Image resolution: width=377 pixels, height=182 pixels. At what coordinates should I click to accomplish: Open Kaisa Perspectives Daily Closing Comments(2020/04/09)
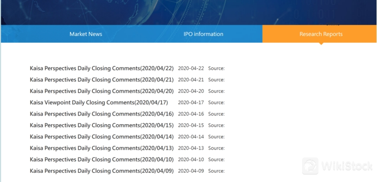[x=102, y=171]
